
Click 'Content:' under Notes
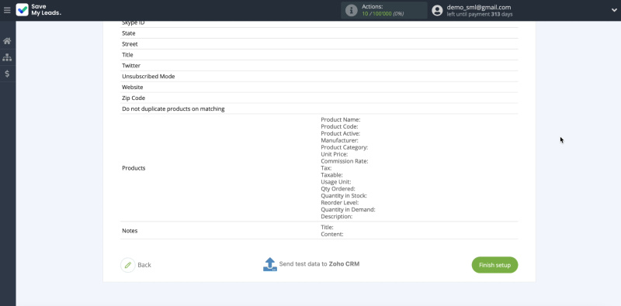tap(332, 234)
